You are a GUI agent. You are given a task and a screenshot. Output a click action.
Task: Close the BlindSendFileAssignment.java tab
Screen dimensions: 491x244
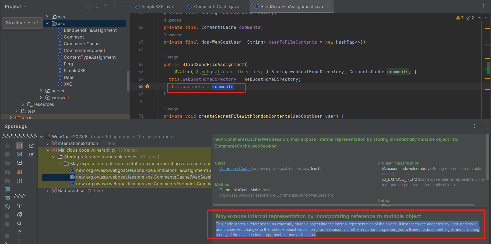328,6
